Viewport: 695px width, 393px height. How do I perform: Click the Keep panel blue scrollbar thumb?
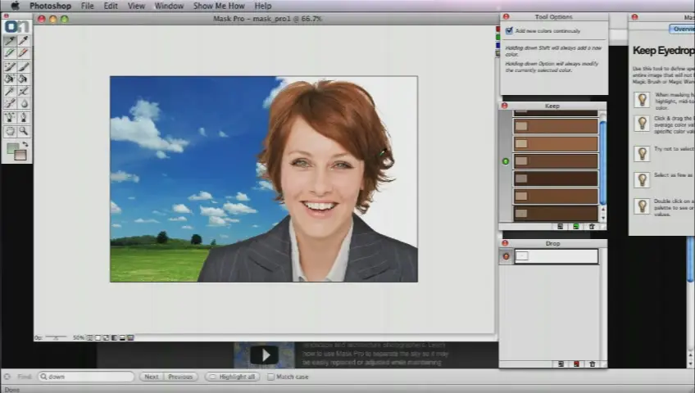click(603, 163)
